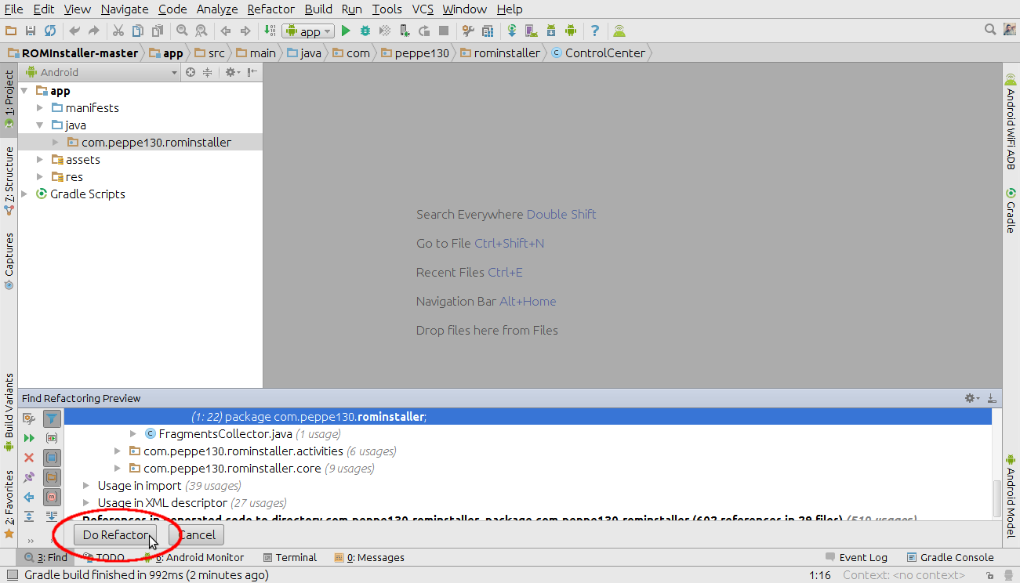Click the Sync project icon in toolbar
Viewport: 1020px width, 583px height.
(50, 31)
